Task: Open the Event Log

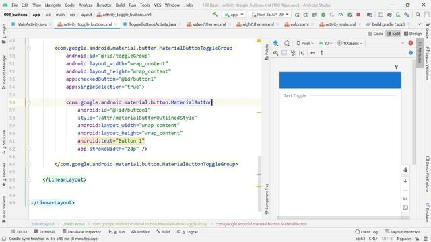Action: (366, 231)
